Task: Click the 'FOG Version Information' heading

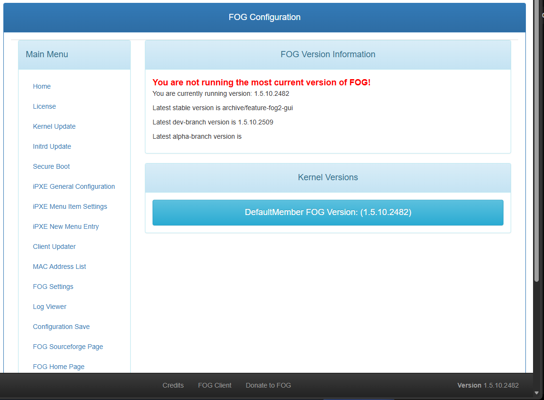Action: point(328,54)
